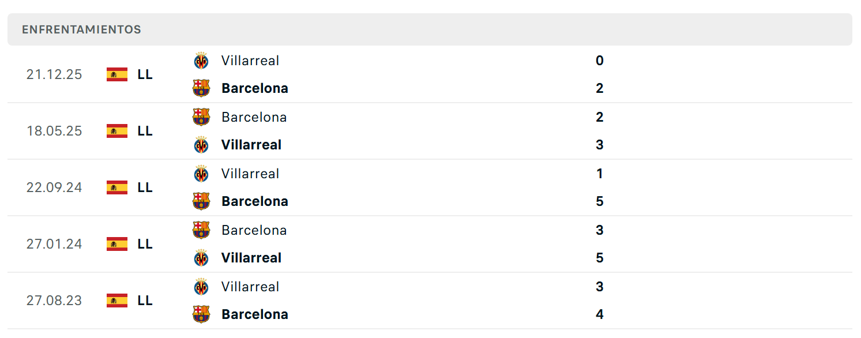Click Barcelona crest in 27.08.23 match
Image resolution: width=861 pixels, height=338 pixels.
201,314
